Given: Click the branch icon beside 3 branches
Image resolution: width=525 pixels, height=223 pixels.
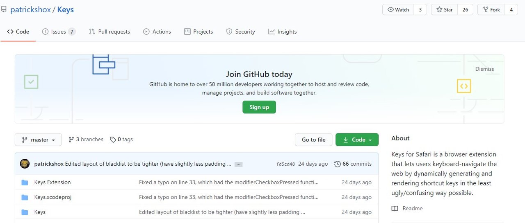Looking at the screenshot, I should click(71, 140).
